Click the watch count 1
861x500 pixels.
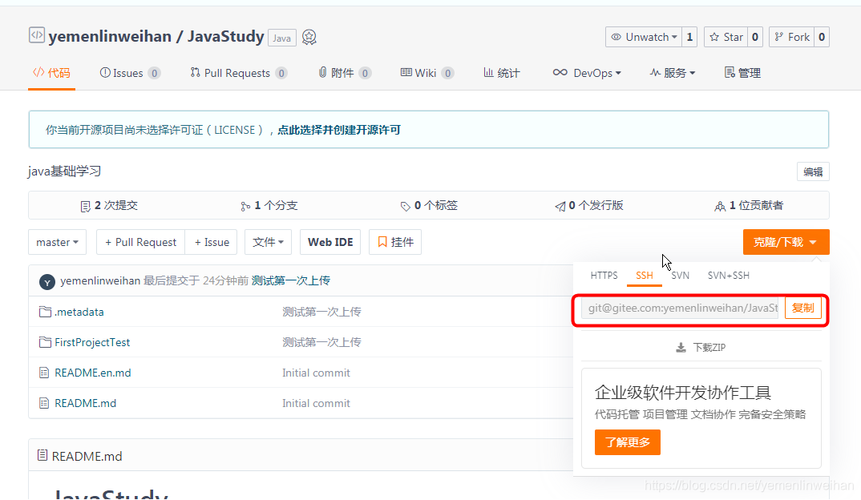(689, 37)
